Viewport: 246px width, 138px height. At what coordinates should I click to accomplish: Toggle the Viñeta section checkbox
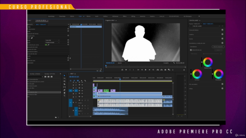(222, 89)
